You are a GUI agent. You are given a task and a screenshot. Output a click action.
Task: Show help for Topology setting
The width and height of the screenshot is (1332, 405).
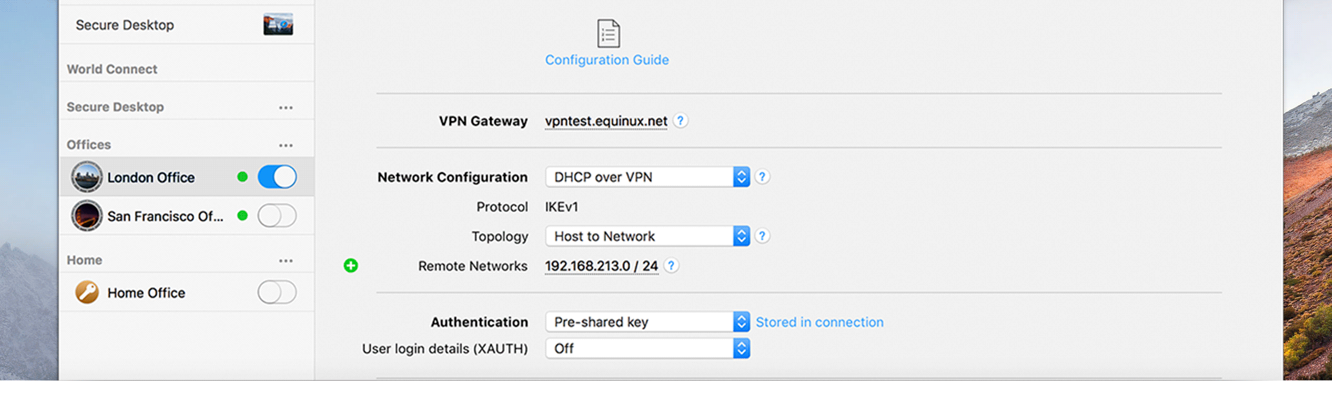click(763, 236)
